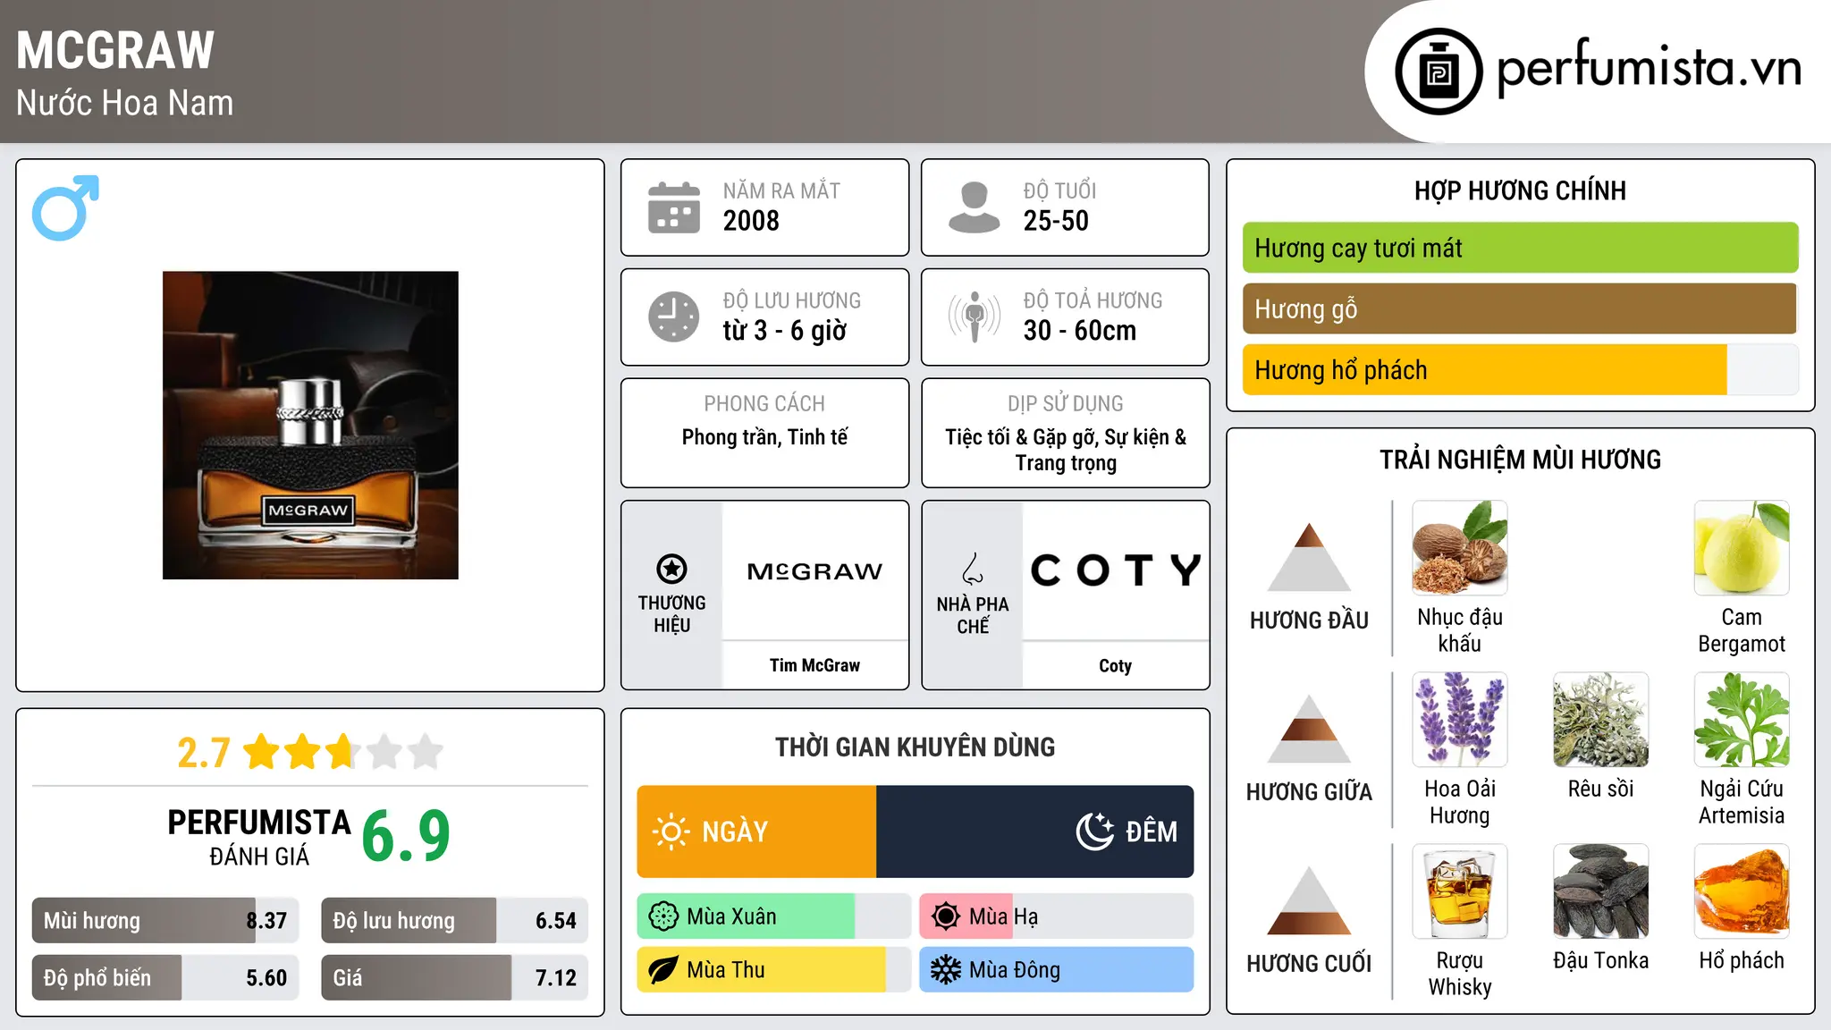Image resolution: width=1831 pixels, height=1030 pixels.
Task: Click the sillage icon beside Độ Toả Hương
Action: point(974,317)
